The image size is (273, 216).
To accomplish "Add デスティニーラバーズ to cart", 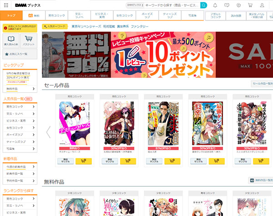I will tap(84, 161).
